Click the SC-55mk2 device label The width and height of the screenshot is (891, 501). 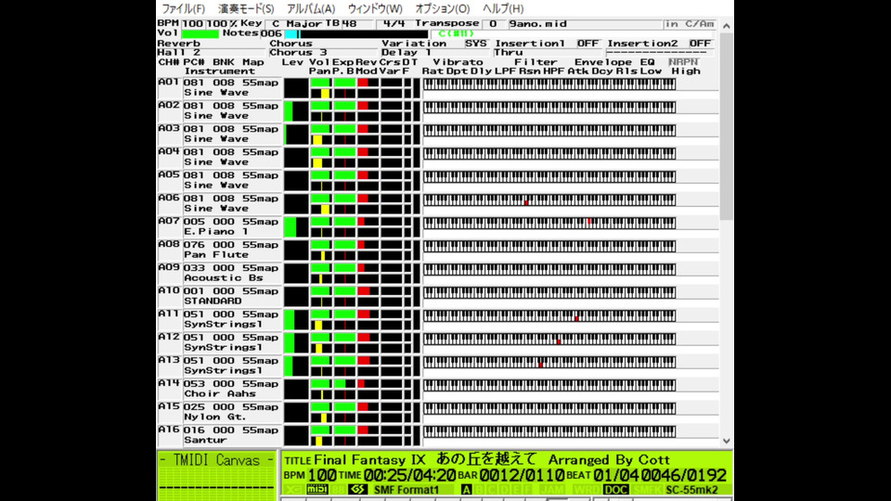(x=691, y=490)
